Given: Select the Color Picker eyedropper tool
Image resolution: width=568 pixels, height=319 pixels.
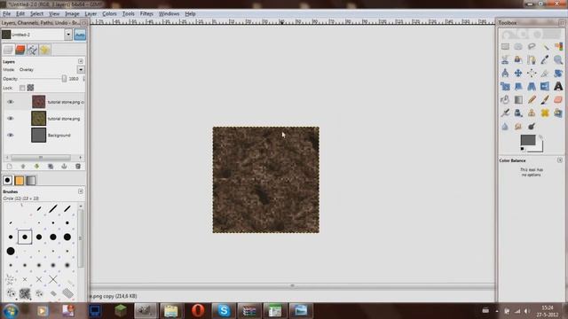Looking at the screenshot, I should [545, 59].
